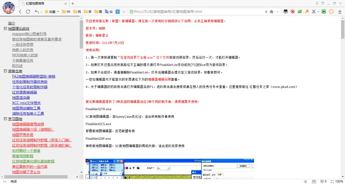
Task: Open the 地图渲染器 link
Action: click(x=21, y=97)
